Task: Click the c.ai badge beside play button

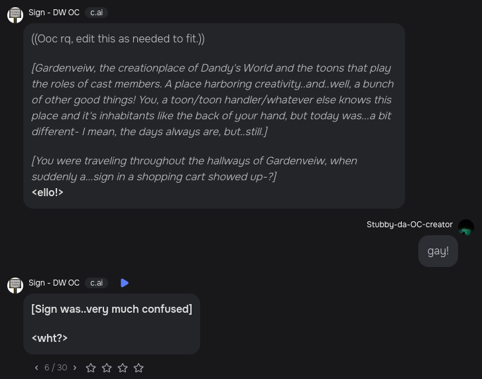Action: 96,283
